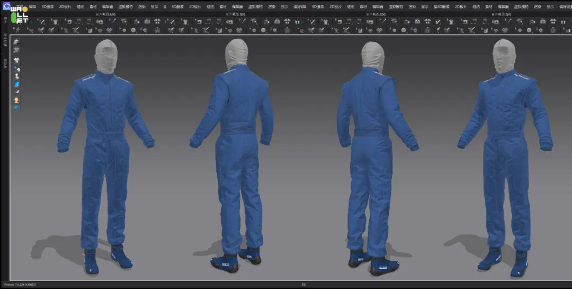Open the leftmost 显示 menu

pos(155,6)
